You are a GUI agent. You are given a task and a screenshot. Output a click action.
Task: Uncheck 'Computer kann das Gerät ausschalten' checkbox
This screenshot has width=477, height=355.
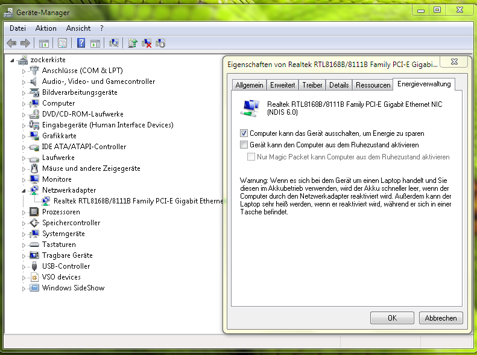click(244, 133)
